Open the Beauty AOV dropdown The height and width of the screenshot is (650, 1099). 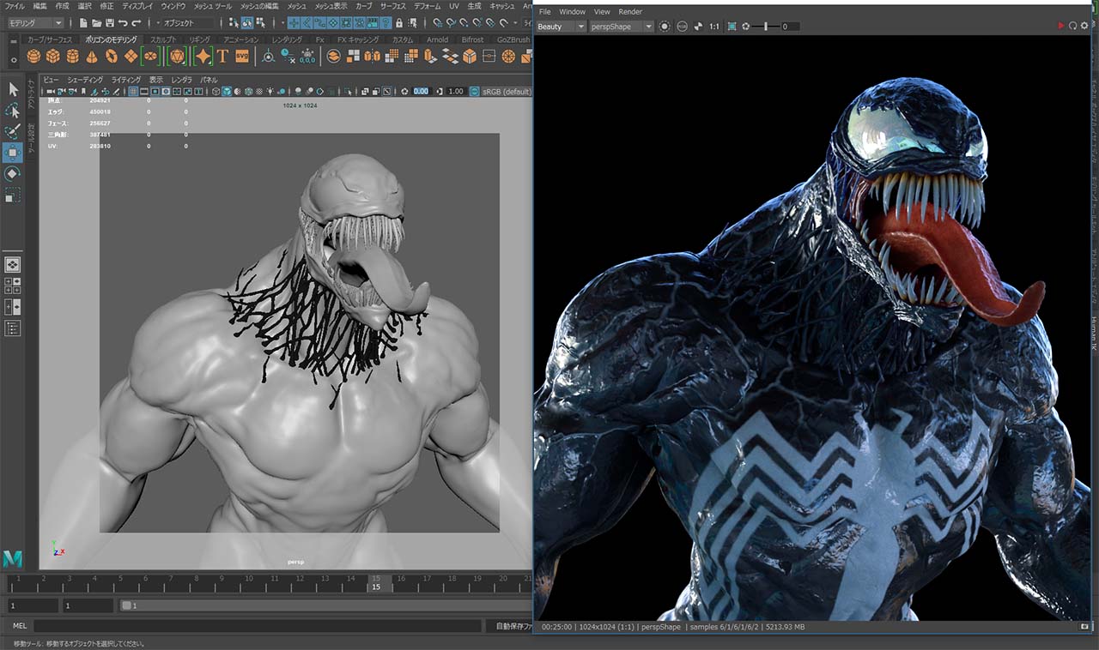pyautogui.click(x=561, y=27)
